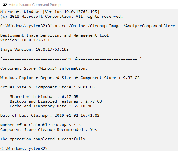Viewport: 178px width, 151px height.
Task: Click the 'Image Version: 10.0.17763.195' line
Action: [x=35, y=50]
